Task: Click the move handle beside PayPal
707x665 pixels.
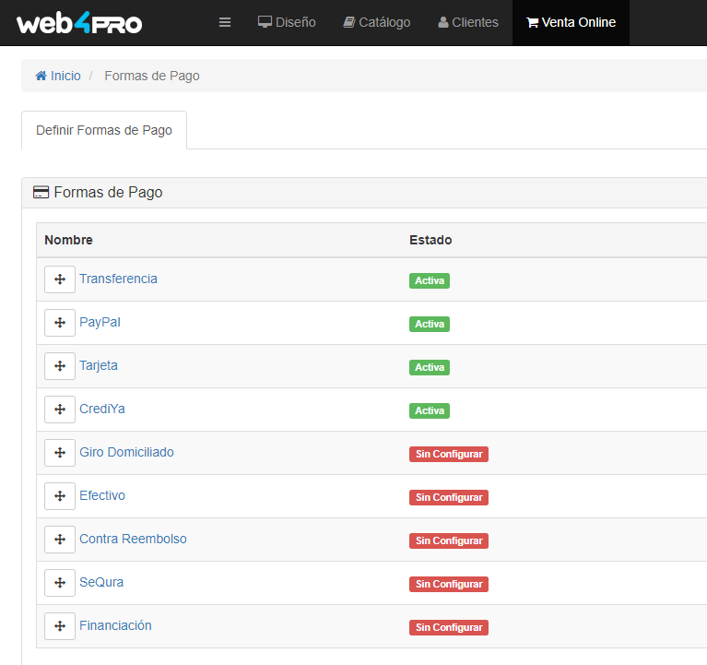Action: pyautogui.click(x=60, y=323)
